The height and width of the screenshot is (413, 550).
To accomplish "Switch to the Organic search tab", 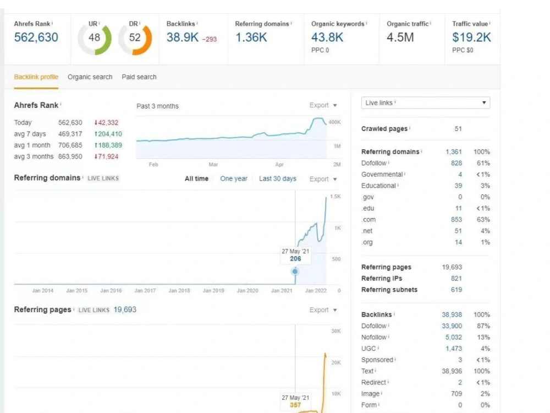I will point(90,77).
